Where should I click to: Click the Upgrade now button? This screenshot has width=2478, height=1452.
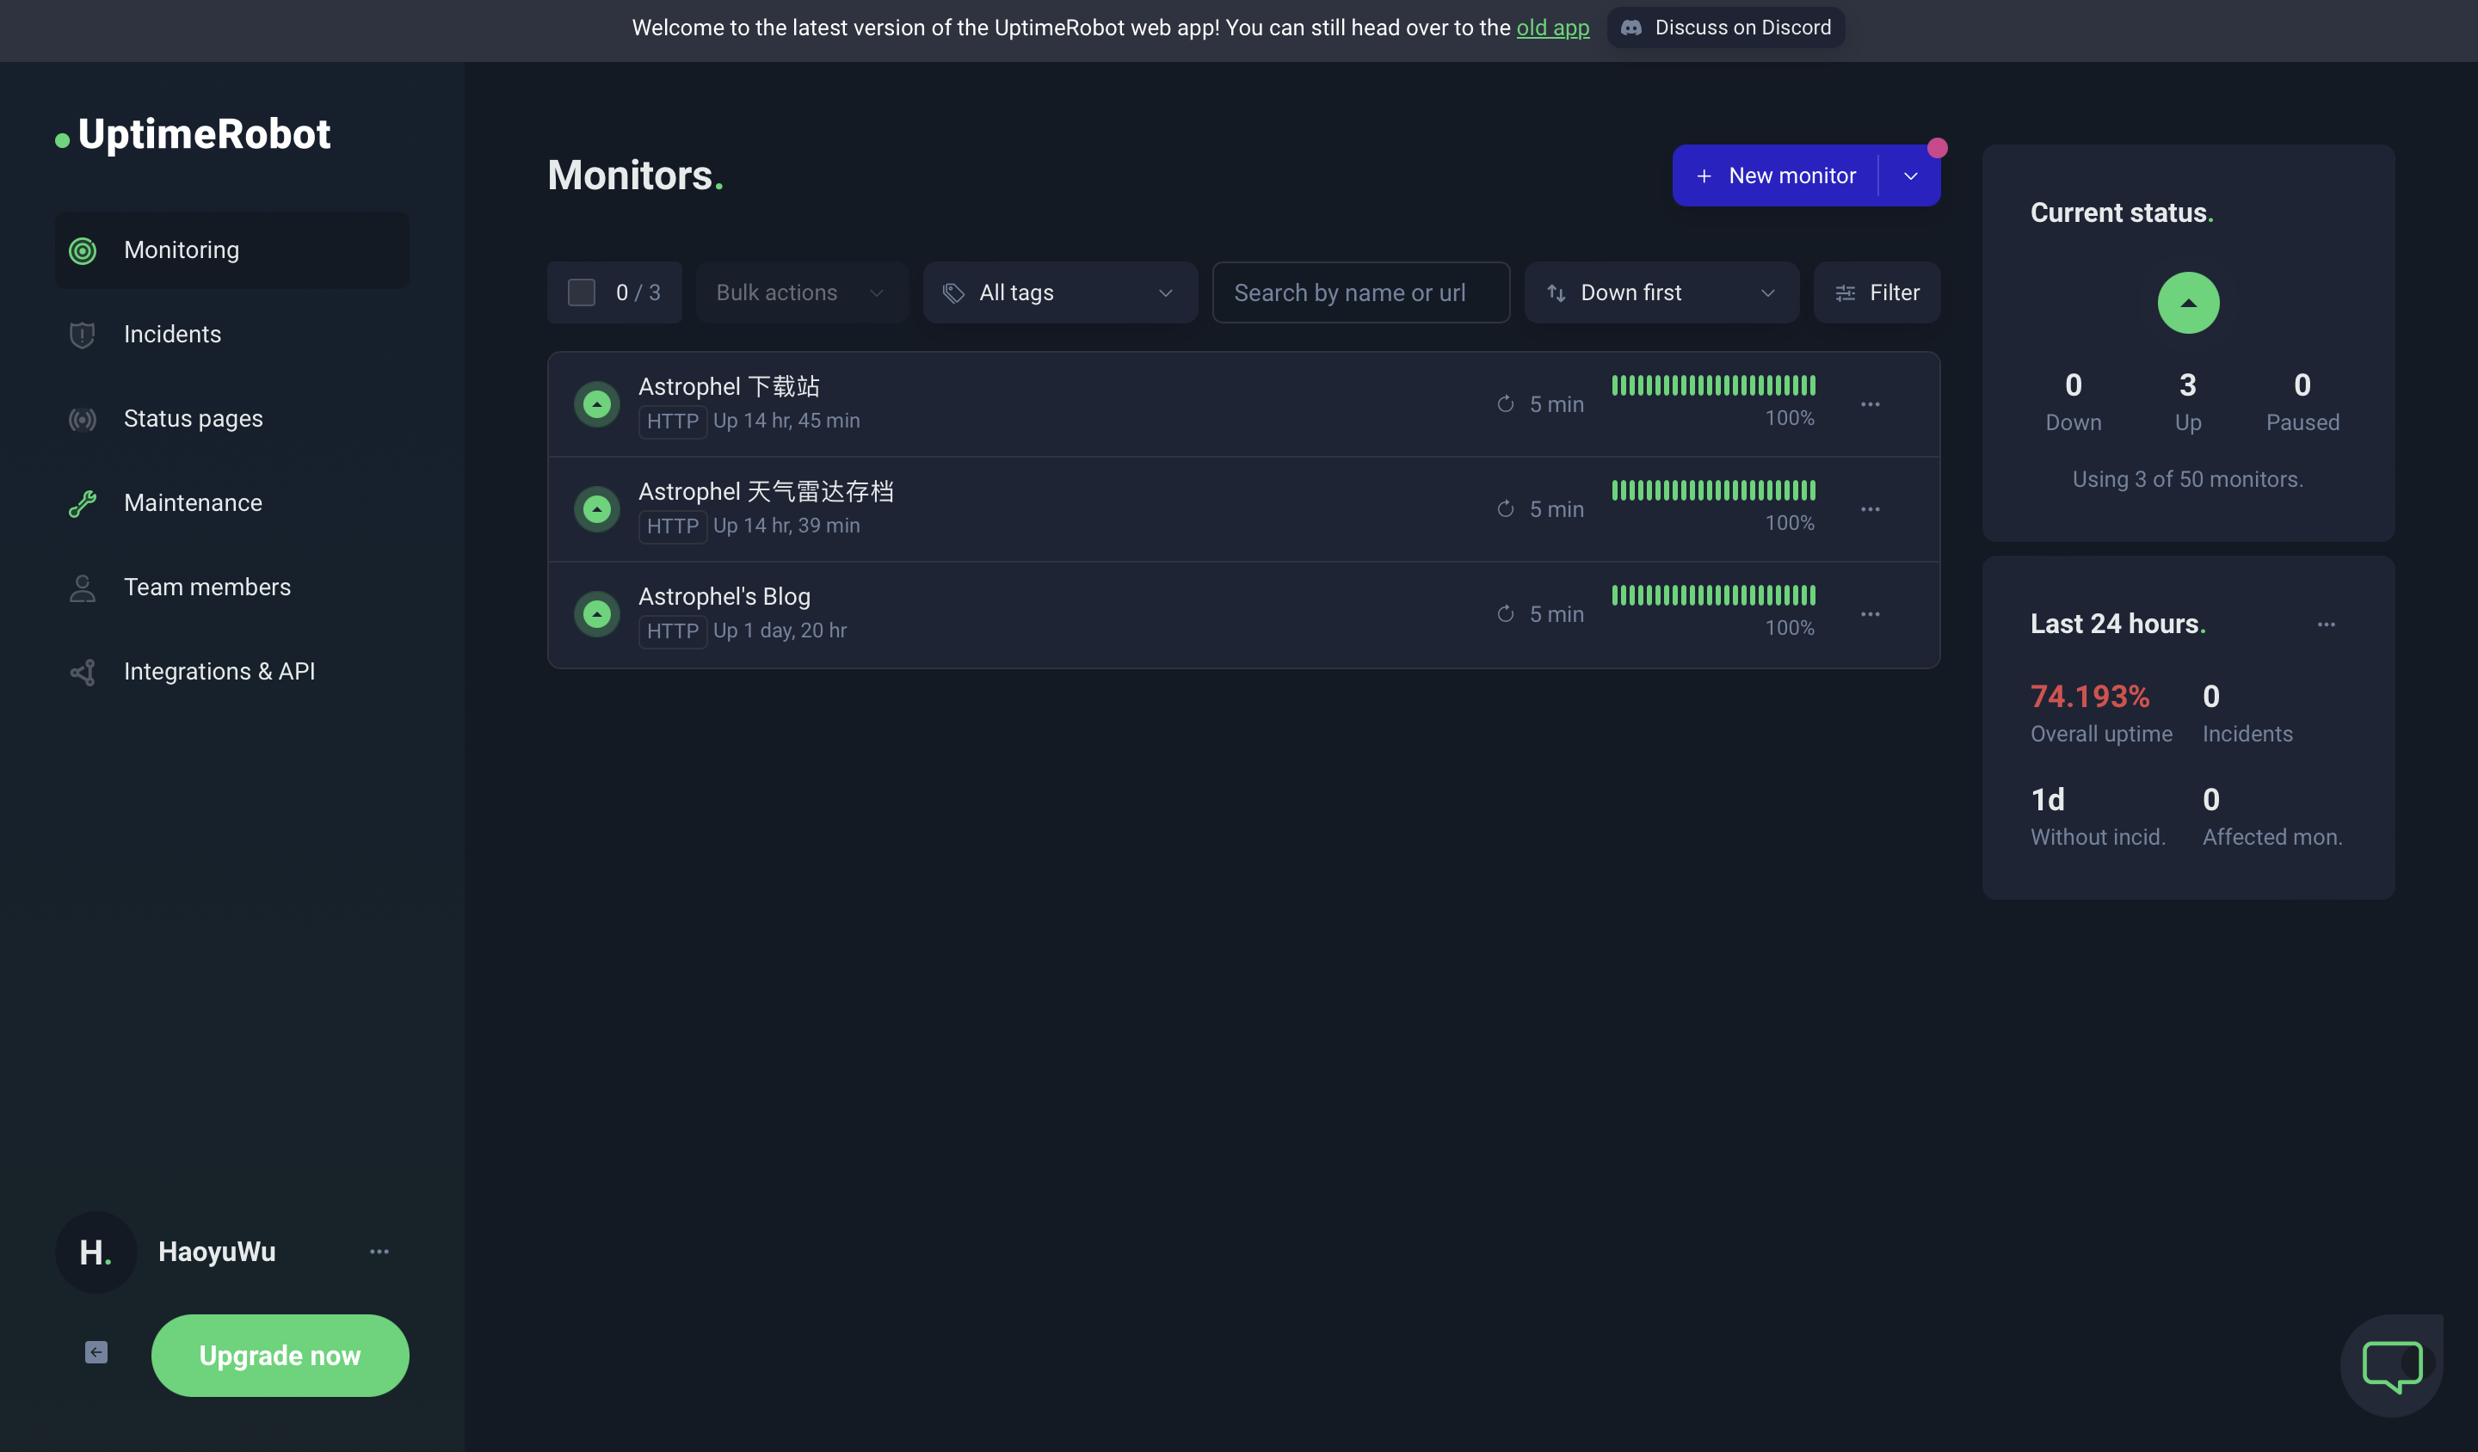(280, 1356)
